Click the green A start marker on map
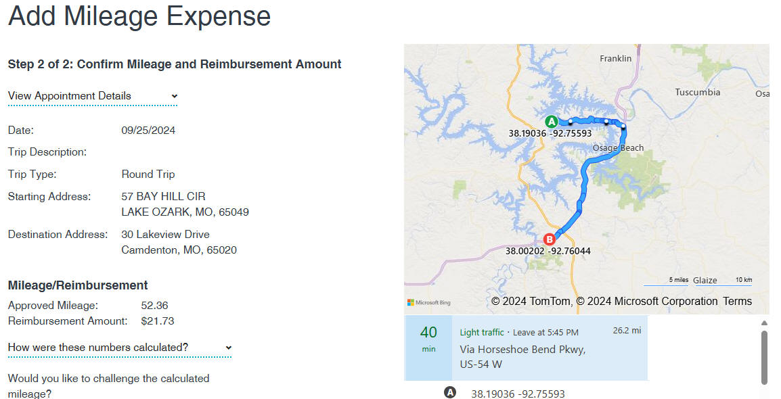Screen dimensions: 781x399 (551, 122)
